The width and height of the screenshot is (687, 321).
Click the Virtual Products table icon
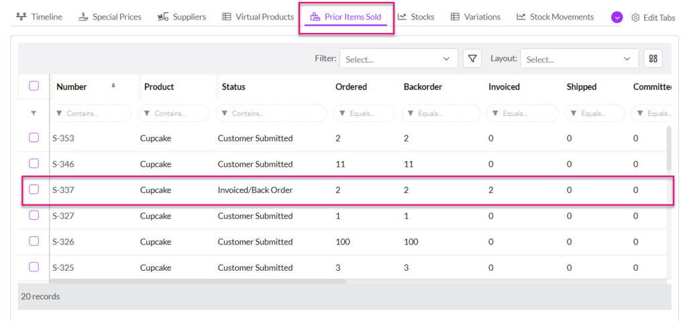(227, 17)
